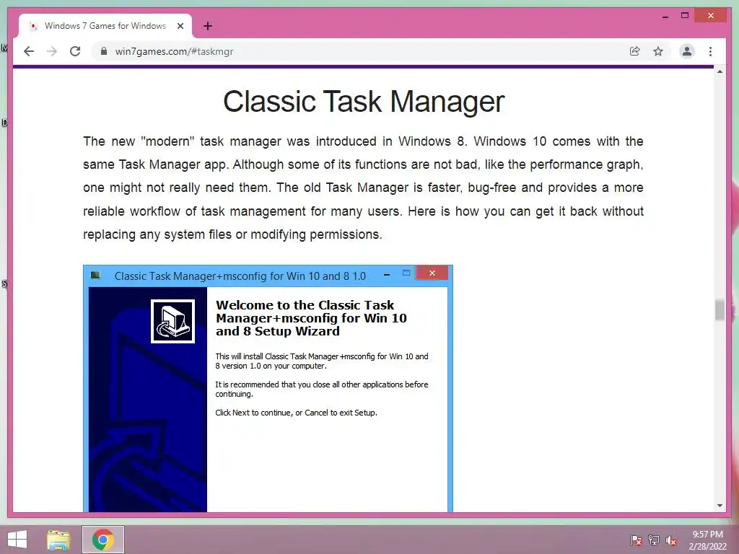Open a new browser tab
Viewport: 739px width, 554px height.
pyautogui.click(x=208, y=26)
